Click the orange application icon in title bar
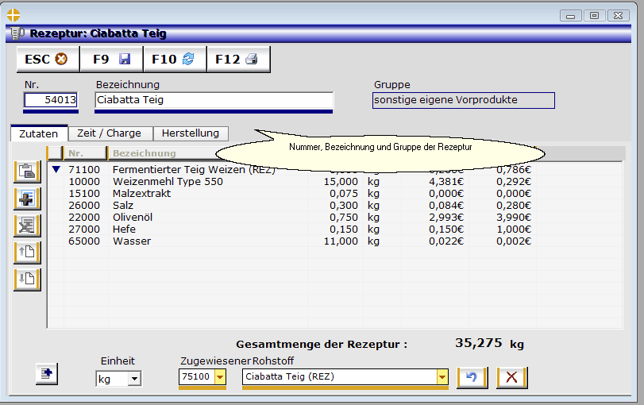 pos(13,15)
